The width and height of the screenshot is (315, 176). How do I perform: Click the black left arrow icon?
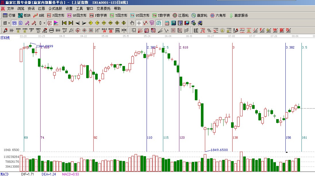pyautogui.click(x=77, y=23)
